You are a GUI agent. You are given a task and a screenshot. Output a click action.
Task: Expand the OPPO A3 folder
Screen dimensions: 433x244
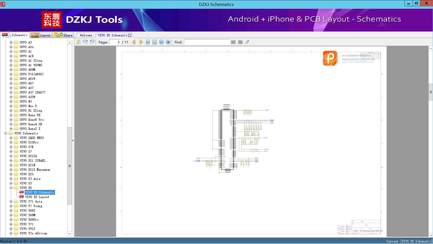tap(11, 42)
